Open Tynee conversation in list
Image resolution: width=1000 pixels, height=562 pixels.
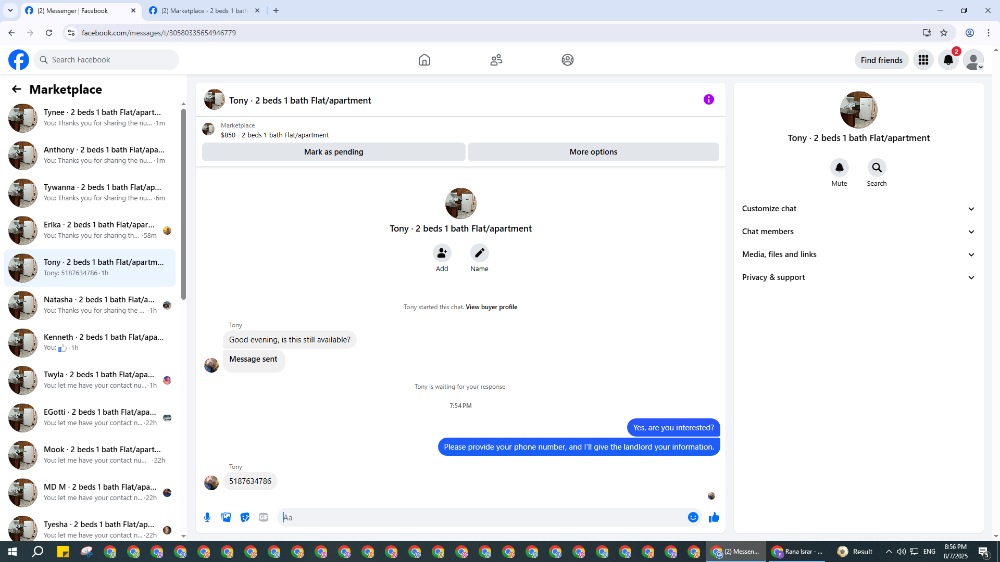click(90, 118)
